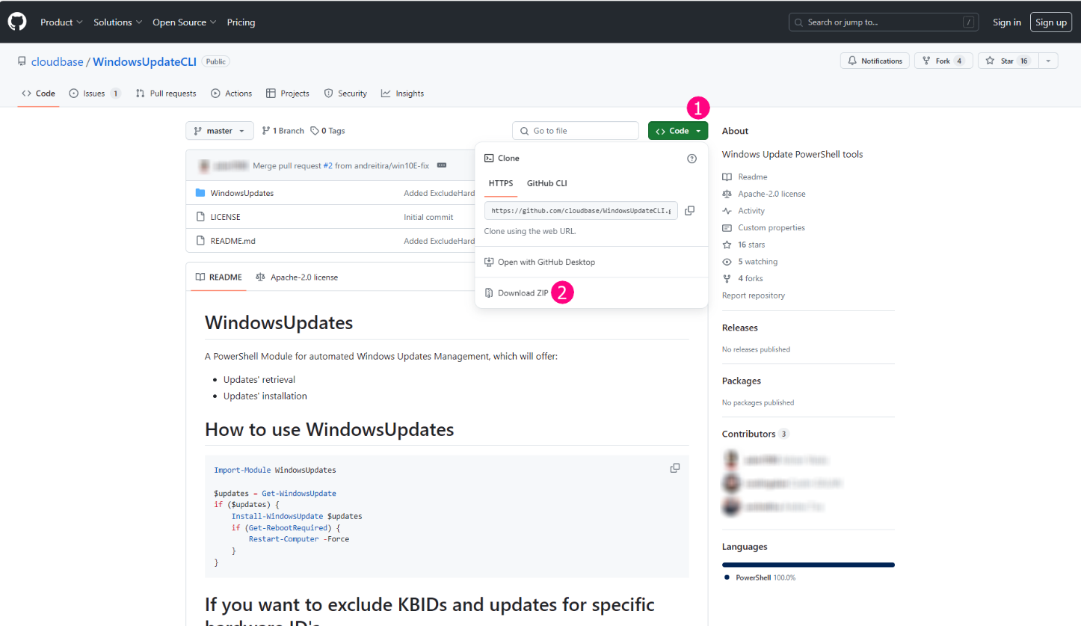Open the master branch selector
The height and width of the screenshot is (626, 1081).
pyautogui.click(x=220, y=131)
